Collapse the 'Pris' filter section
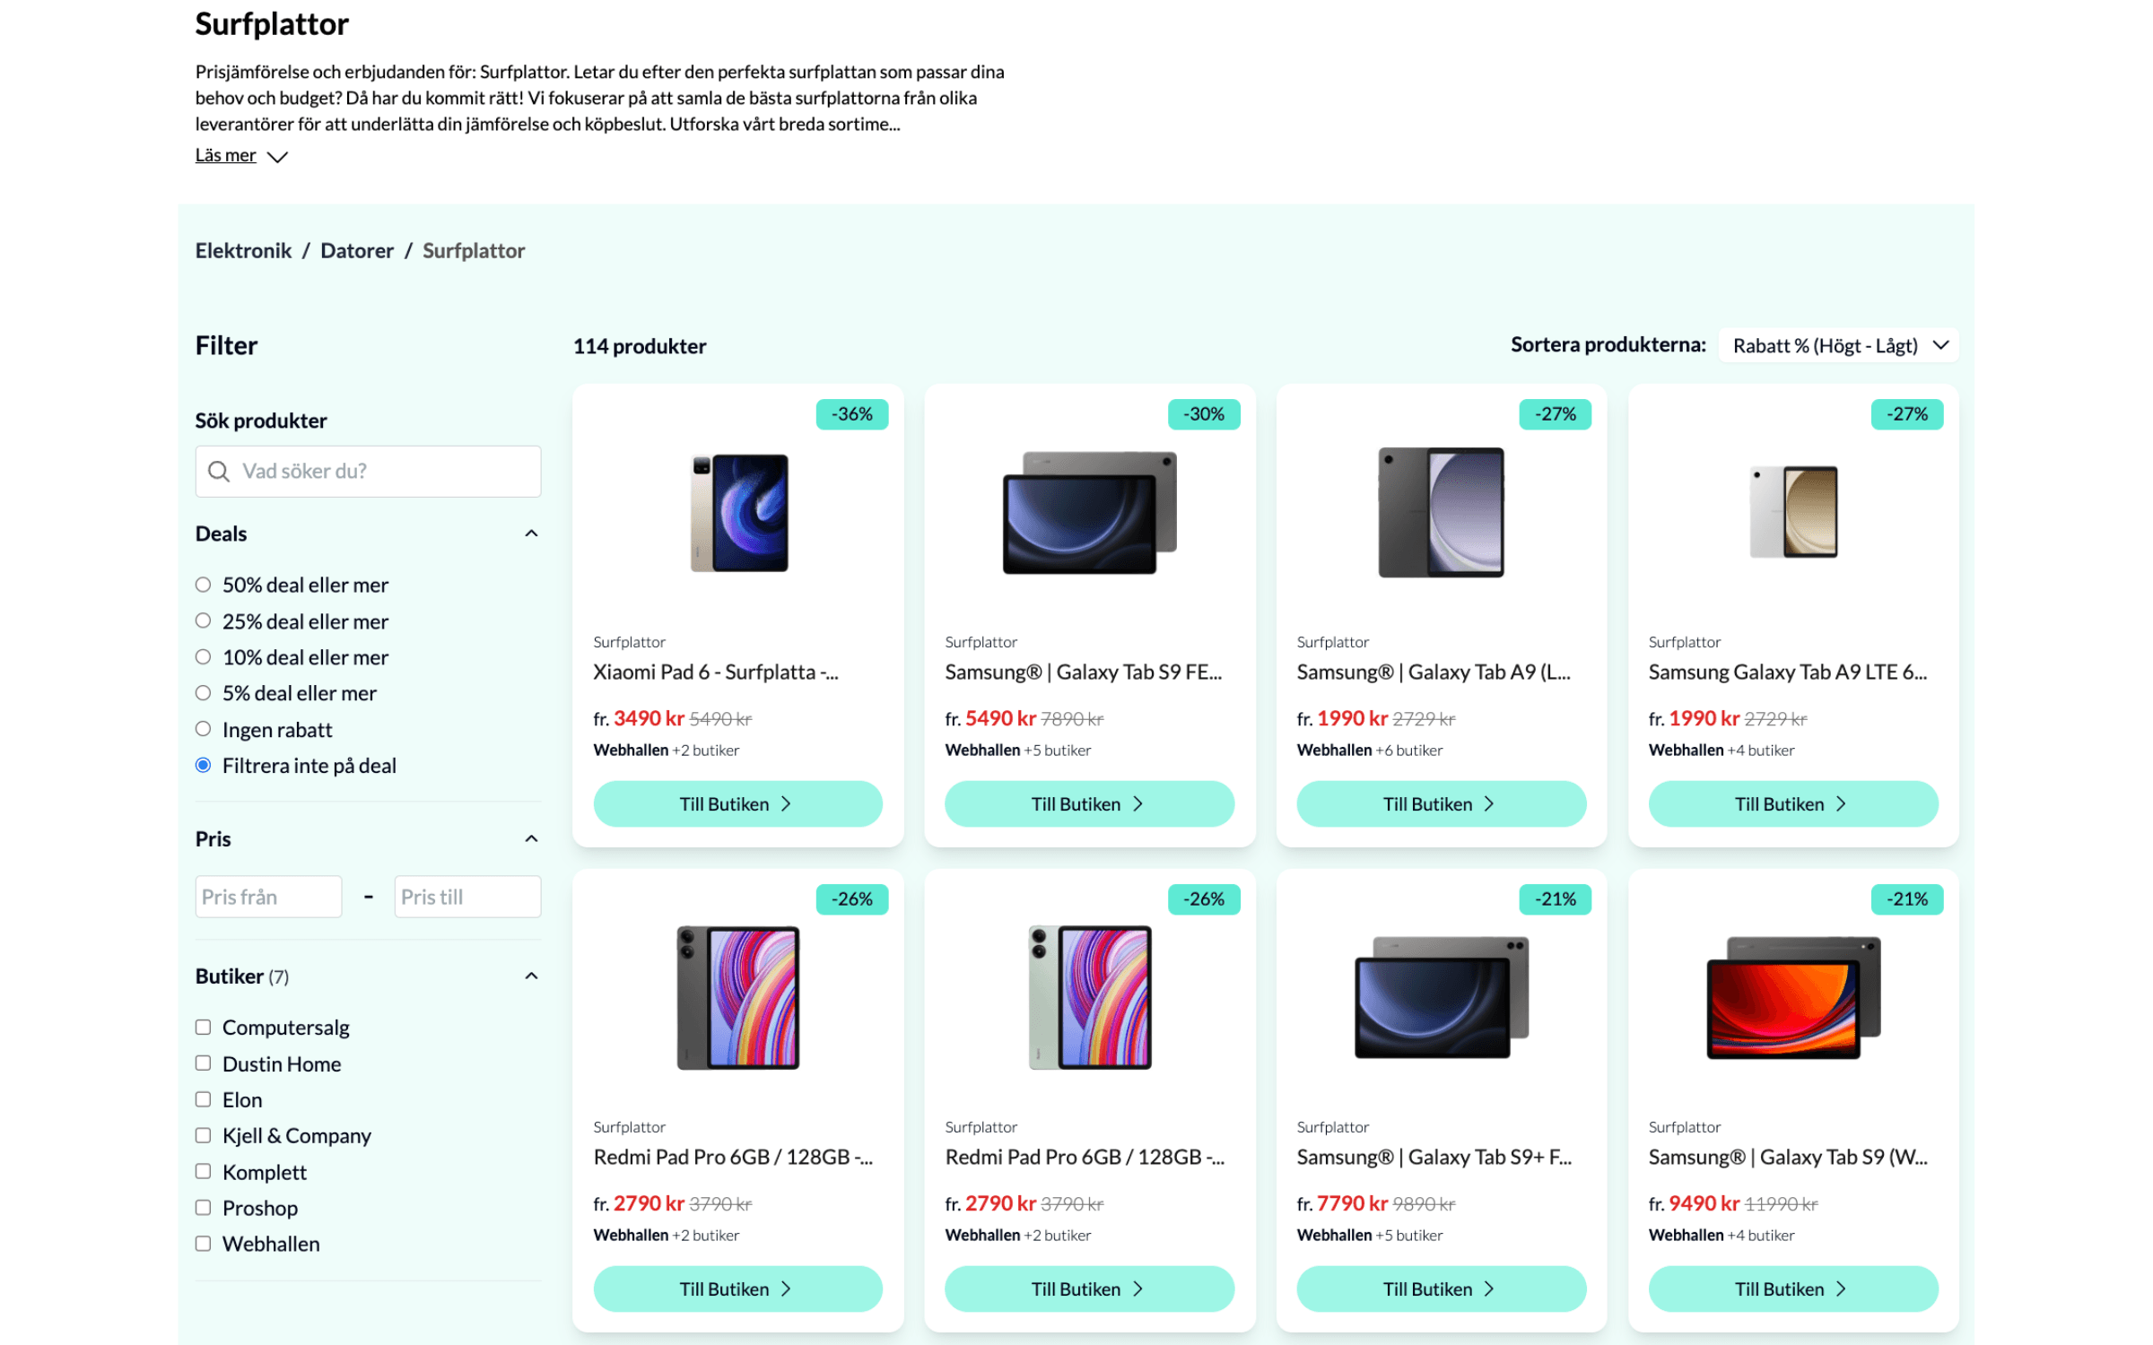Image resolution: width=2153 pixels, height=1345 pixels. (532, 838)
